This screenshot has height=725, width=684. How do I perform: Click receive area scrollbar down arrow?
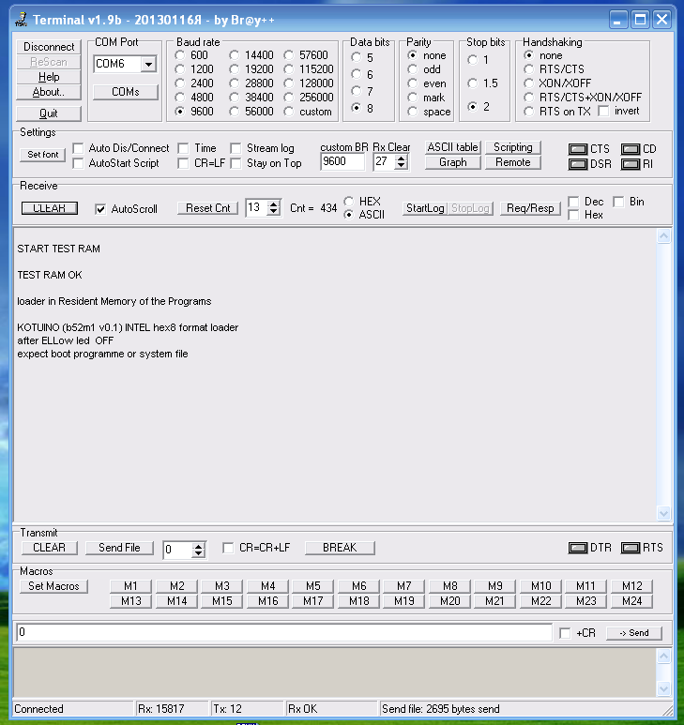[663, 513]
